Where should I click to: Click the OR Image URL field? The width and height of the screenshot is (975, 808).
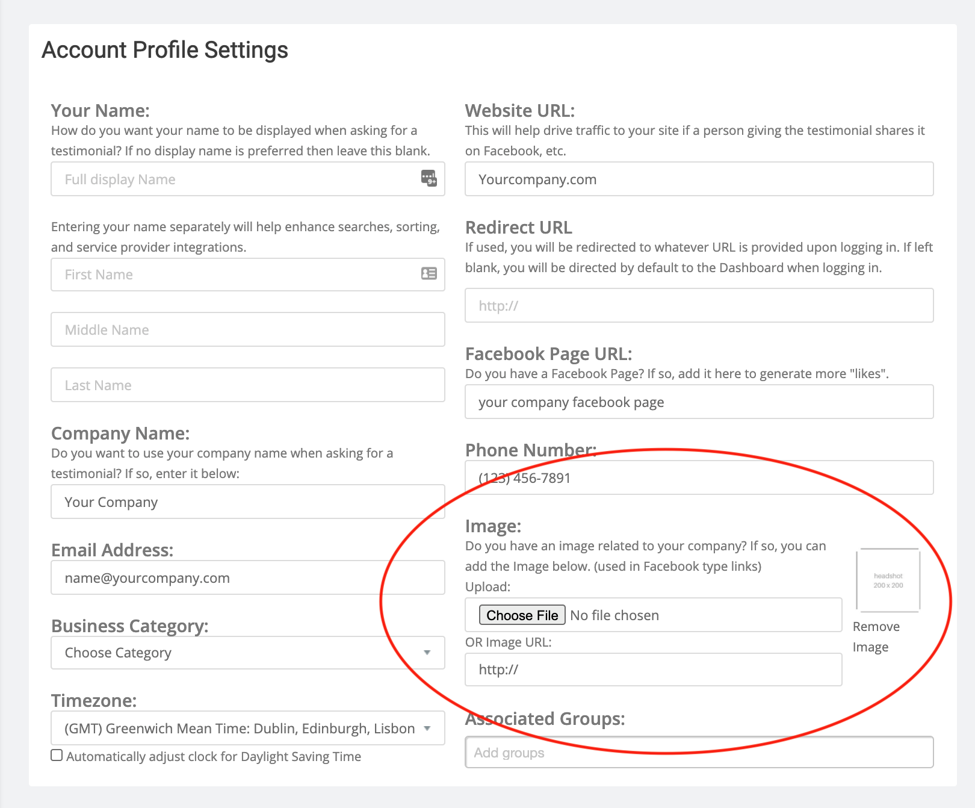(653, 670)
